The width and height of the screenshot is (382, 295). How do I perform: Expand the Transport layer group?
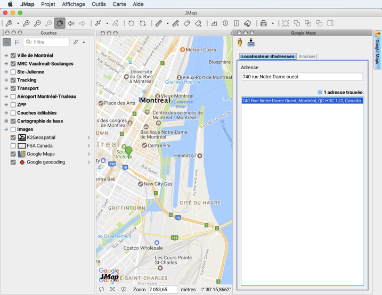6,88
